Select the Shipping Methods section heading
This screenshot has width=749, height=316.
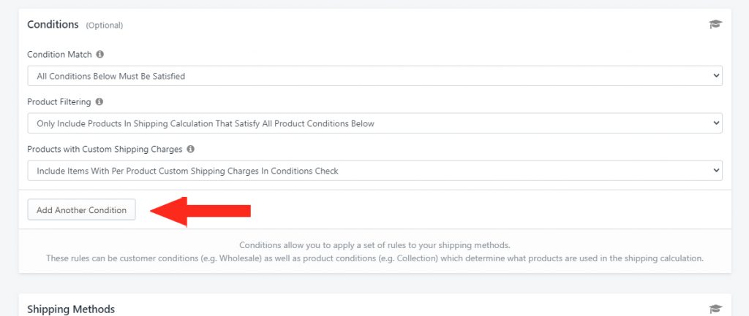[x=71, y=309]
